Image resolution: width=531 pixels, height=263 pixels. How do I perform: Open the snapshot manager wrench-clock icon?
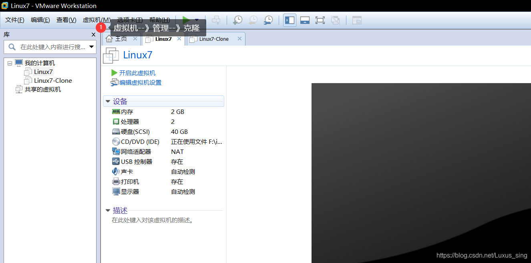click(x=268, y=20)
